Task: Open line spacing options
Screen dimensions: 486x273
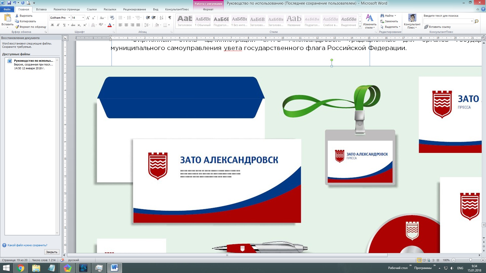Action: pyautogui.click(x=147, y=25)
